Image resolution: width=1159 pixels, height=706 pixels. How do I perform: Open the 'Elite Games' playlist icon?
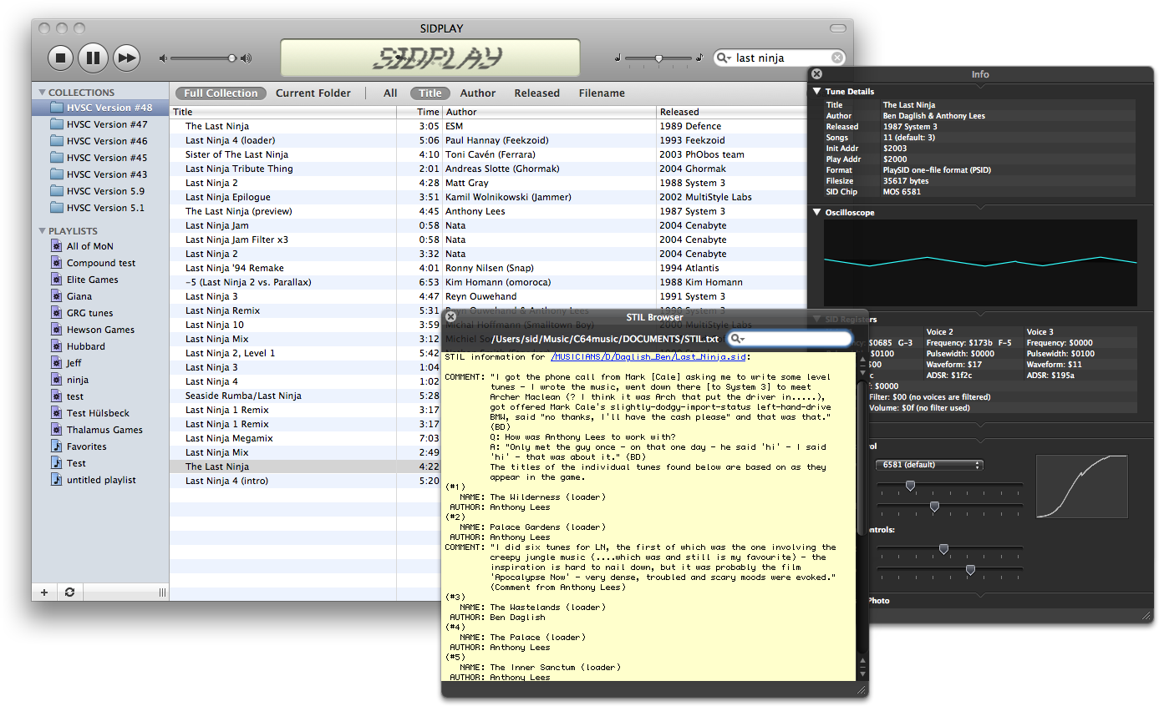click(57, 280)
